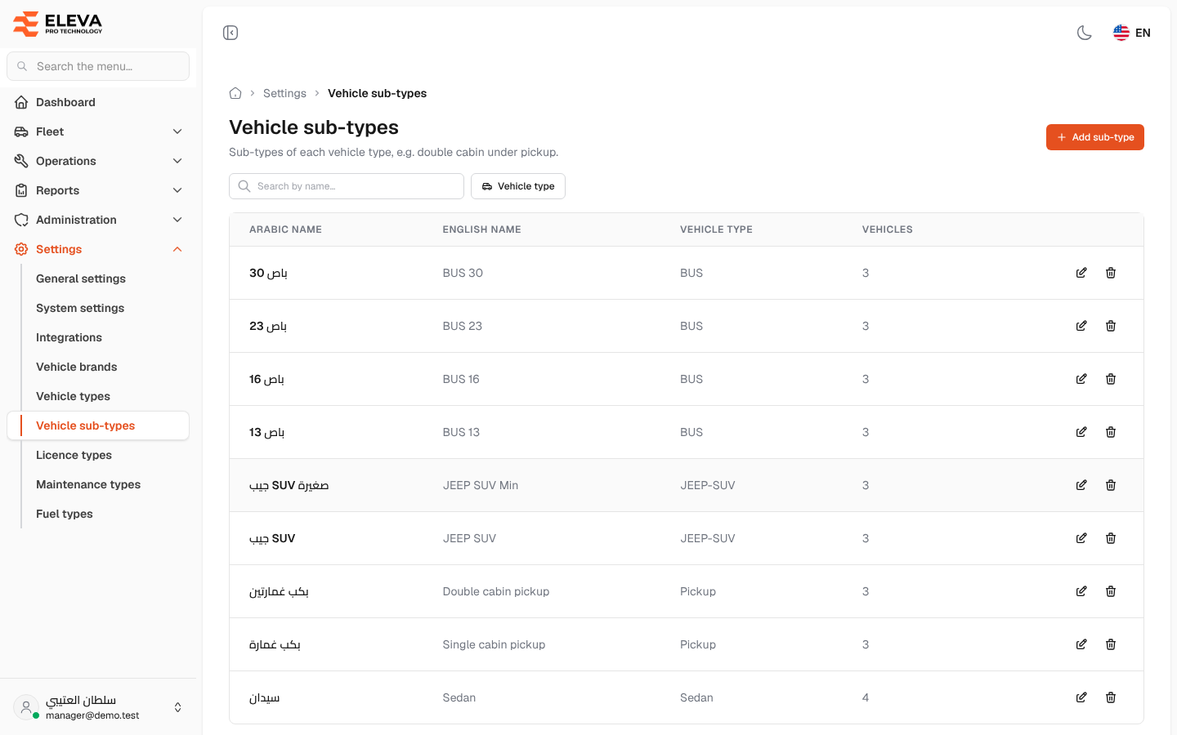
Task: Delete the BUS 30 sub-type
Action: (1111, 273)
